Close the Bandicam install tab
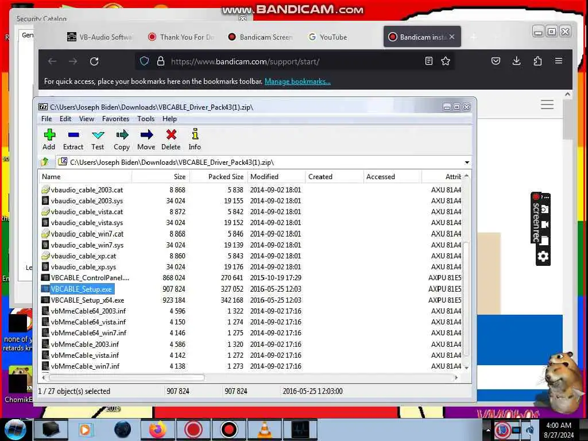The image size is (588, 441). (x=452, y=37)
